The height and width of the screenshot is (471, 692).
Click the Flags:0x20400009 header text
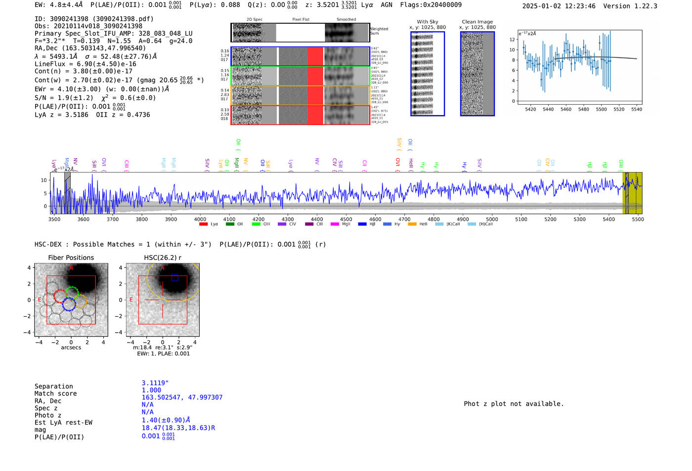point(431,5)
